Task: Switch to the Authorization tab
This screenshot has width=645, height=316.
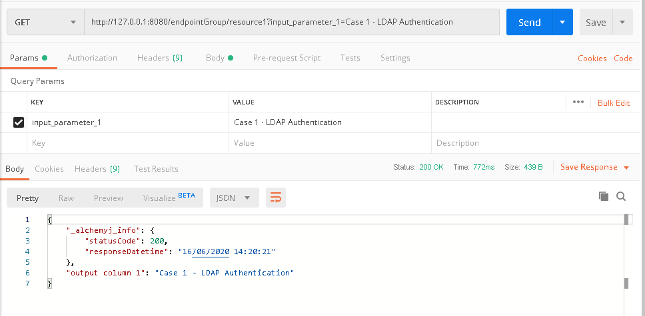Action: [x=92, y=58]
